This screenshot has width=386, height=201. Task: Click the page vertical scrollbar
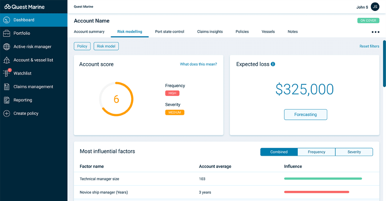(384, 64)
